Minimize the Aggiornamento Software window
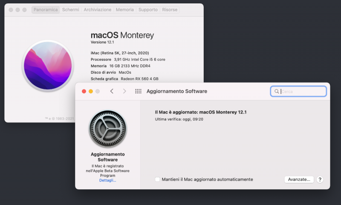The image size is (341, 205). pyautogui.click(x=91, y=91)
